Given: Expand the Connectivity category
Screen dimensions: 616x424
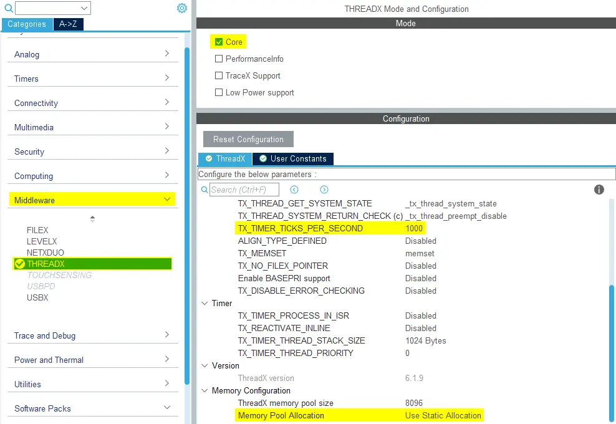Looking at the screenshot, I should pos(166,102).
